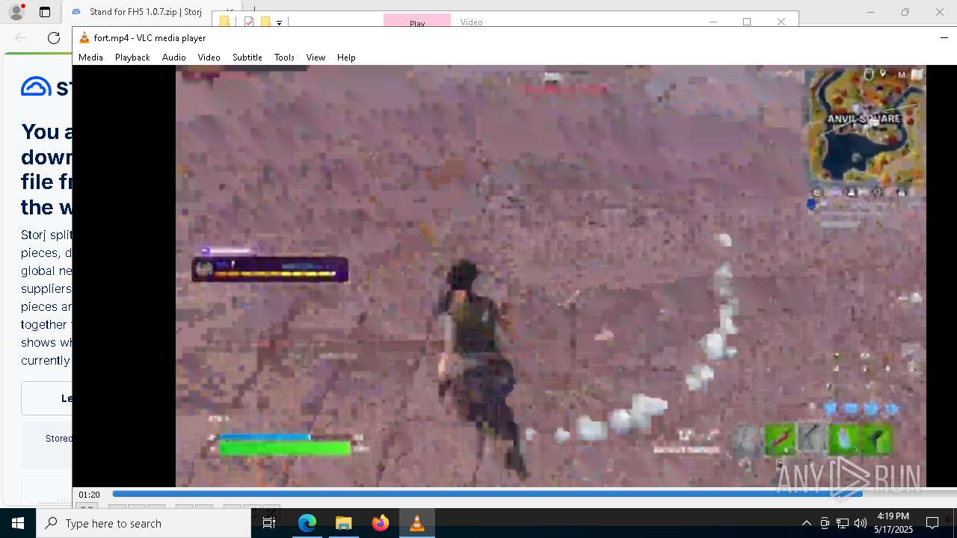Image resolution: width=957 pixels, height=538 pixels.
Task: Show hidden system tray icons
Action: (806, 523)
